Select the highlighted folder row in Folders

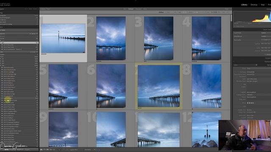19,43
